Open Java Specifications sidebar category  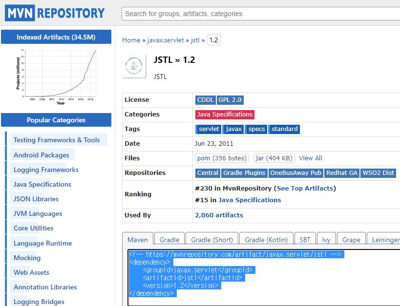[x=42, y=184]
